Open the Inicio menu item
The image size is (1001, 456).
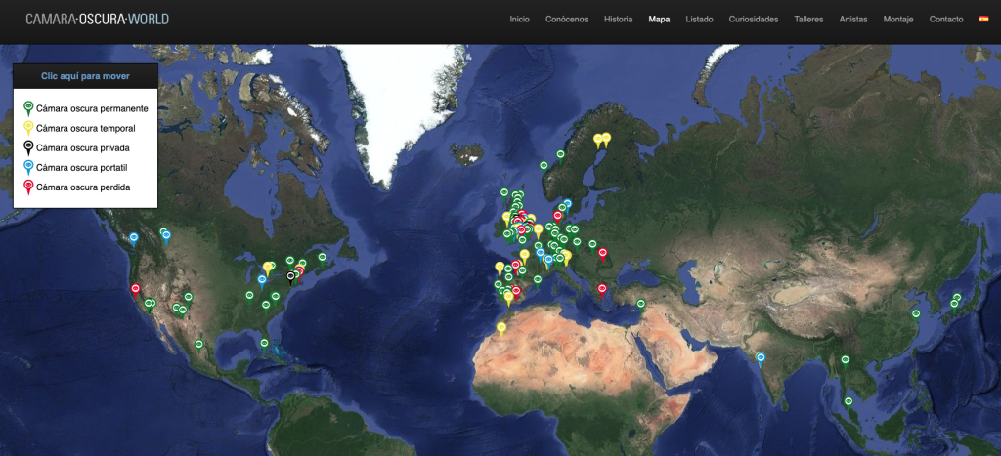519,20
